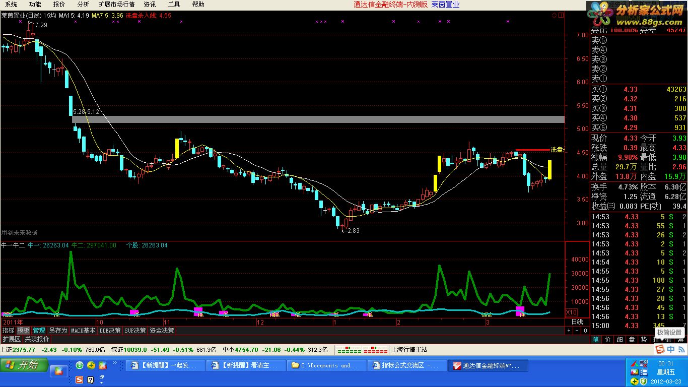
Task: Switch to SUP决策 template
Action: [135, 331]
